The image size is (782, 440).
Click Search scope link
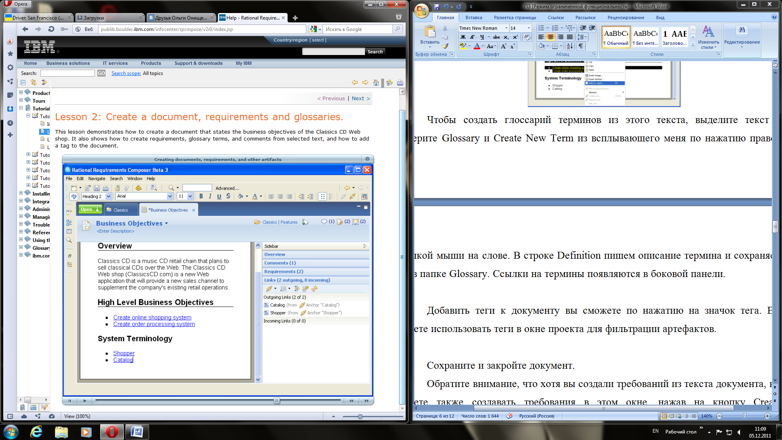126,73
